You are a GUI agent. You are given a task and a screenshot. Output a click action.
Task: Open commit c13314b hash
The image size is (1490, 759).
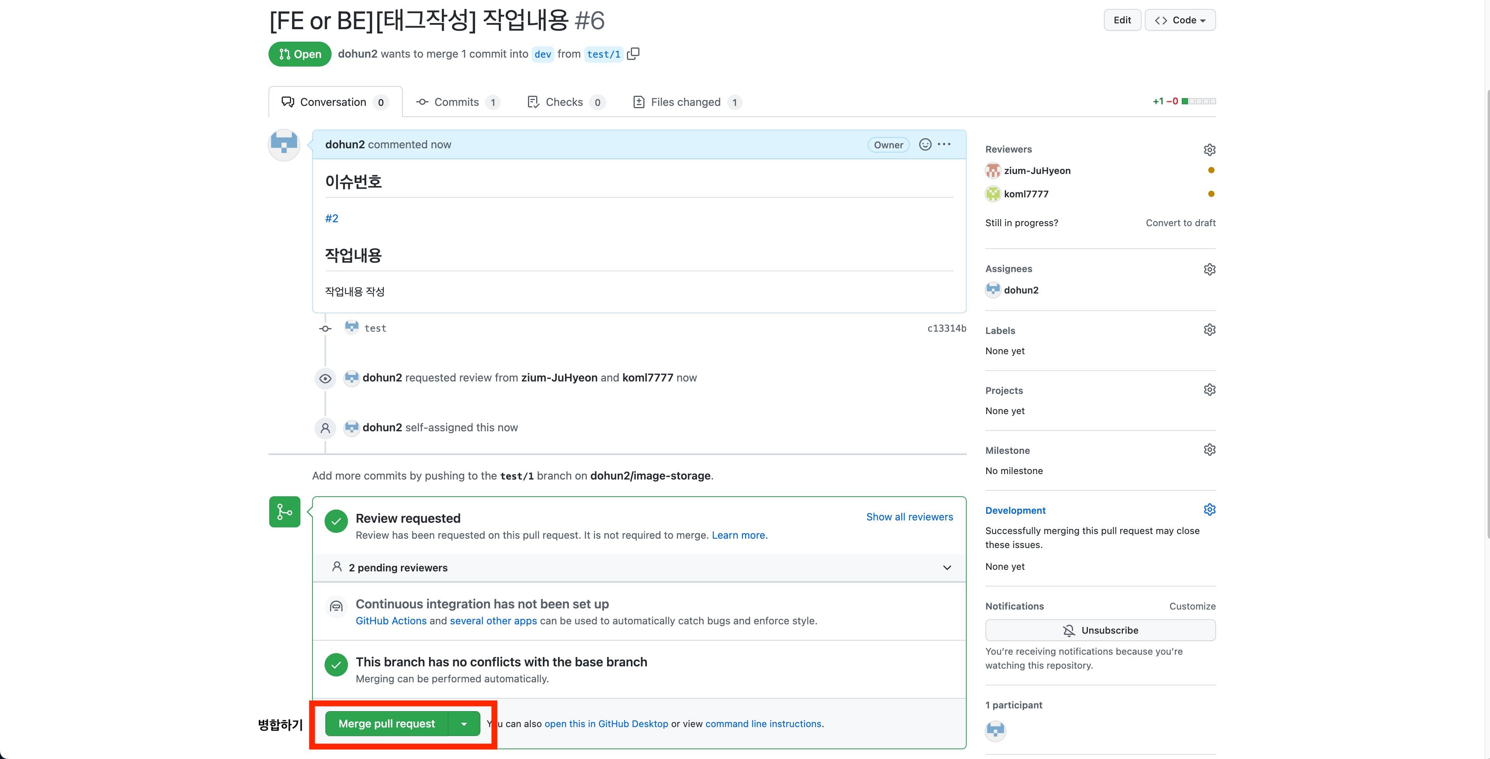click(946, 328)
